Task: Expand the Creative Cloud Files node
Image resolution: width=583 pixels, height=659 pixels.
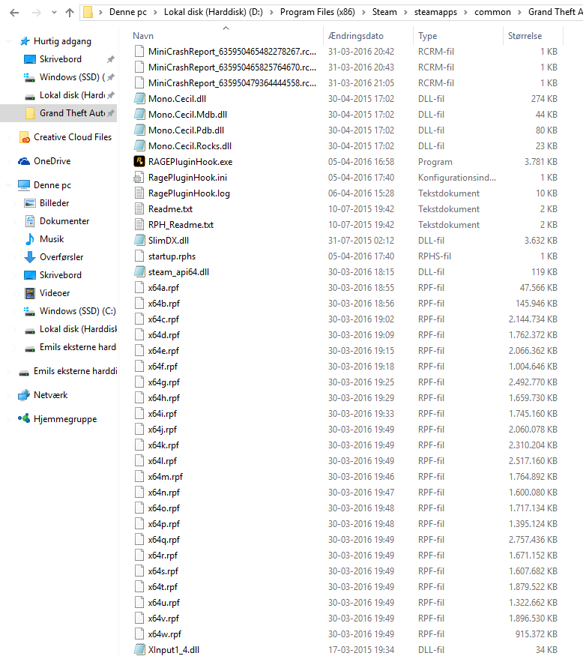Action: [x=9, y=137]
